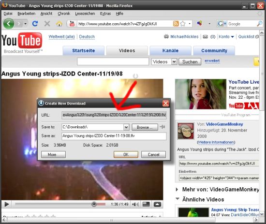Bookmark page with star icon
The width and height of the screenshot is (266, 224).
[183, 24]
